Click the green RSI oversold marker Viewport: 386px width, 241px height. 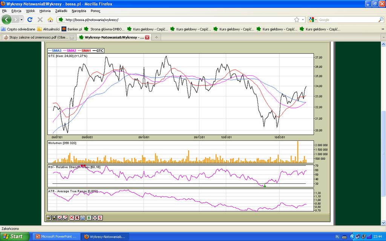[265, 186]
